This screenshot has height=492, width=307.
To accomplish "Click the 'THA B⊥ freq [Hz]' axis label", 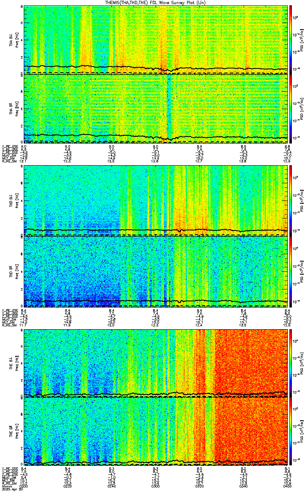I will (x=14, y=40).
